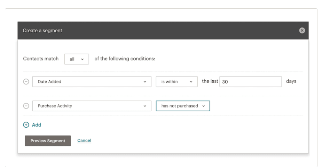
Task: Click the days input showing 30
Action: coord(251,82)
